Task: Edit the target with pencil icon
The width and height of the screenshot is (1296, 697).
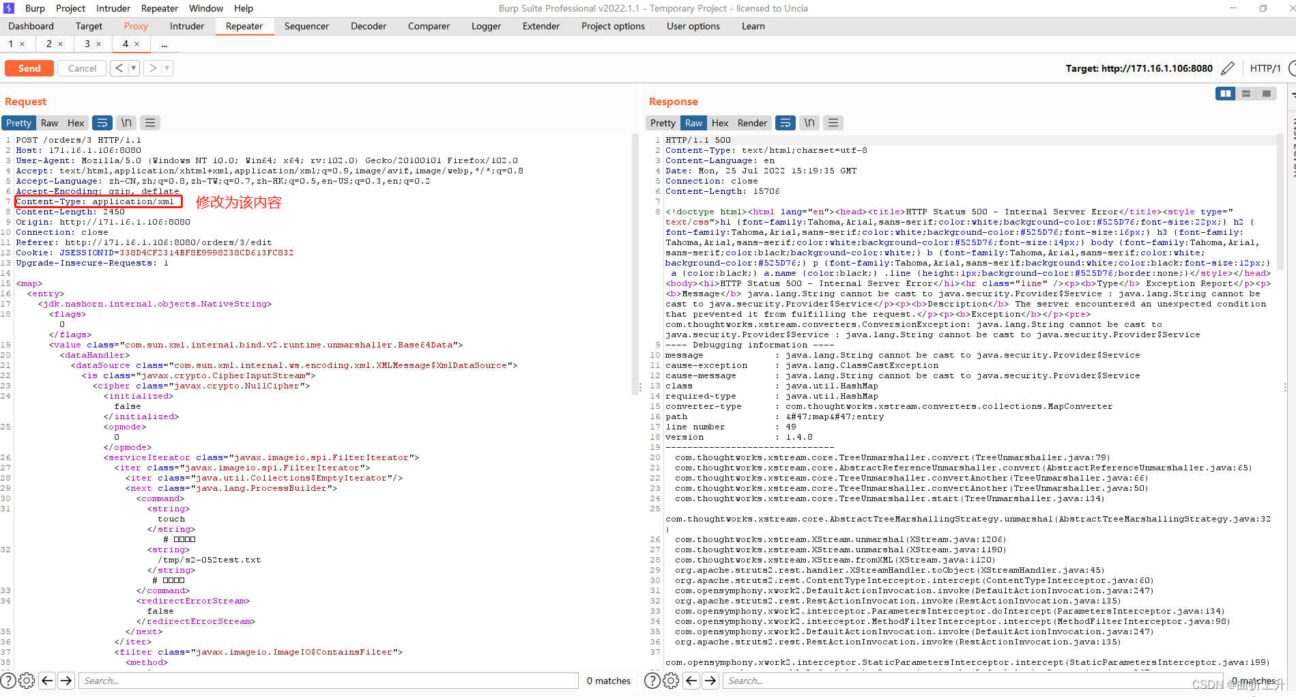Action: click(1228, 68)
